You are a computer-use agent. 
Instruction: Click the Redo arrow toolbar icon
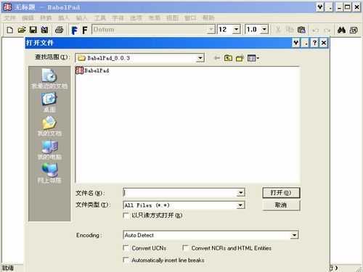tap(327, 30)
